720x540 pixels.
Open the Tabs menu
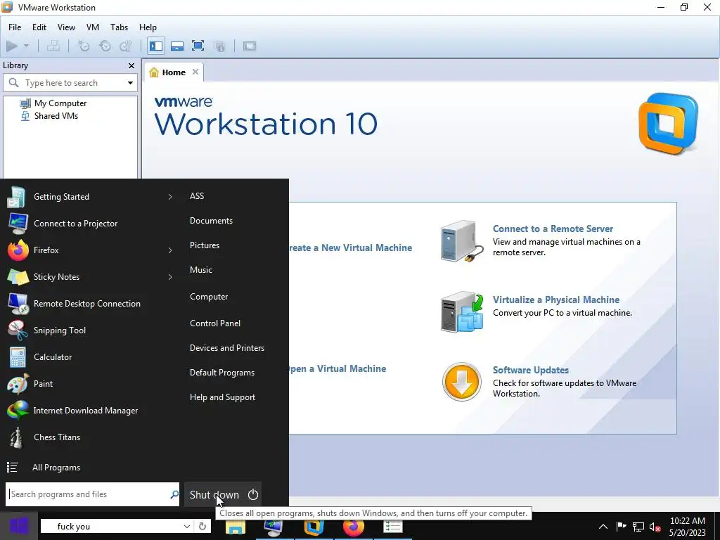[119, 27]
